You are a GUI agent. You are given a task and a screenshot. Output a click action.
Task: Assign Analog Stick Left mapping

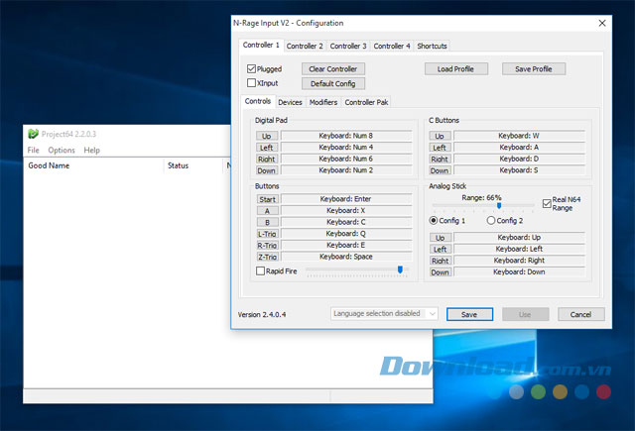[x=441, y=249]
